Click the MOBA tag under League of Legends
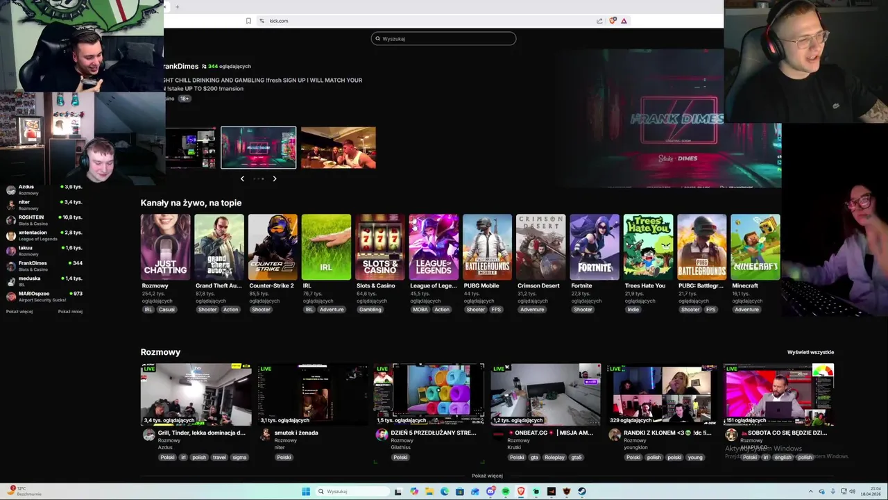Image resolution: width=888 pixels, height=500 pixels. (x=420, y=310)
